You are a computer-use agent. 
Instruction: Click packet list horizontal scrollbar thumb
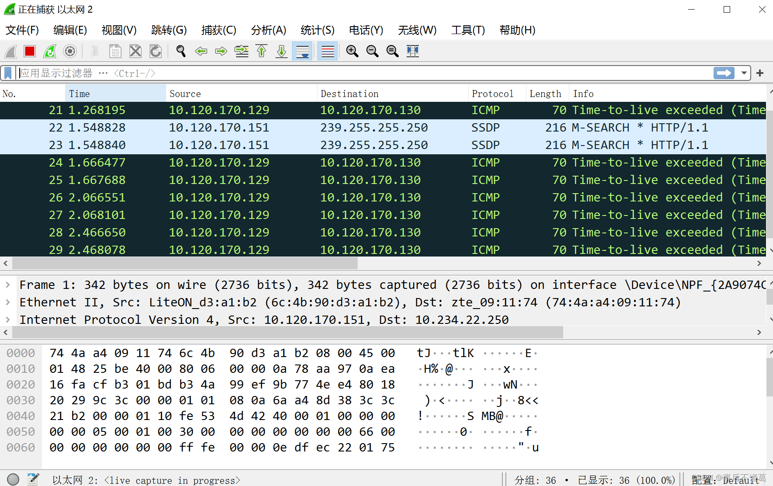pos(185,263)
